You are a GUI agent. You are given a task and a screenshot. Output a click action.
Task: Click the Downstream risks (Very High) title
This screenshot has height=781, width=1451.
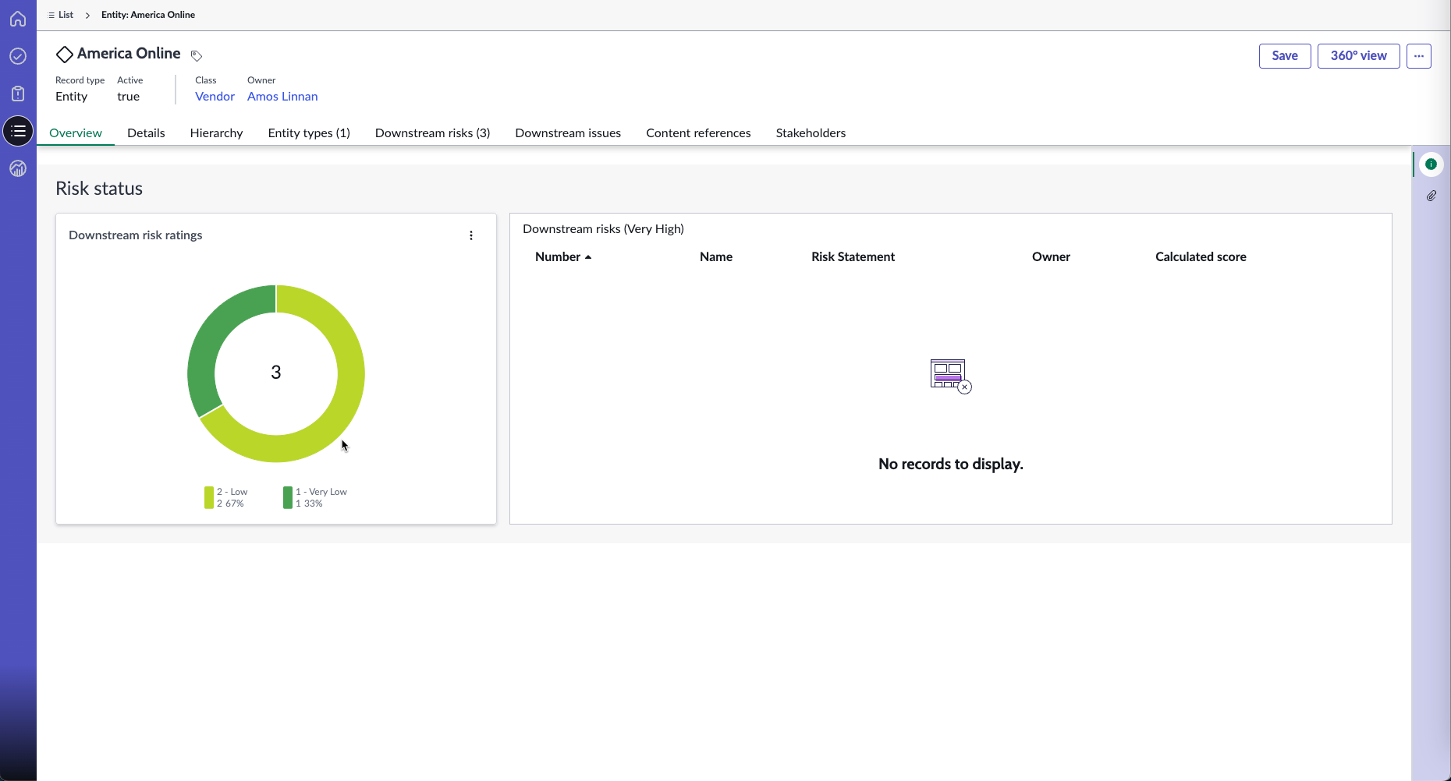tap(603, 229)
